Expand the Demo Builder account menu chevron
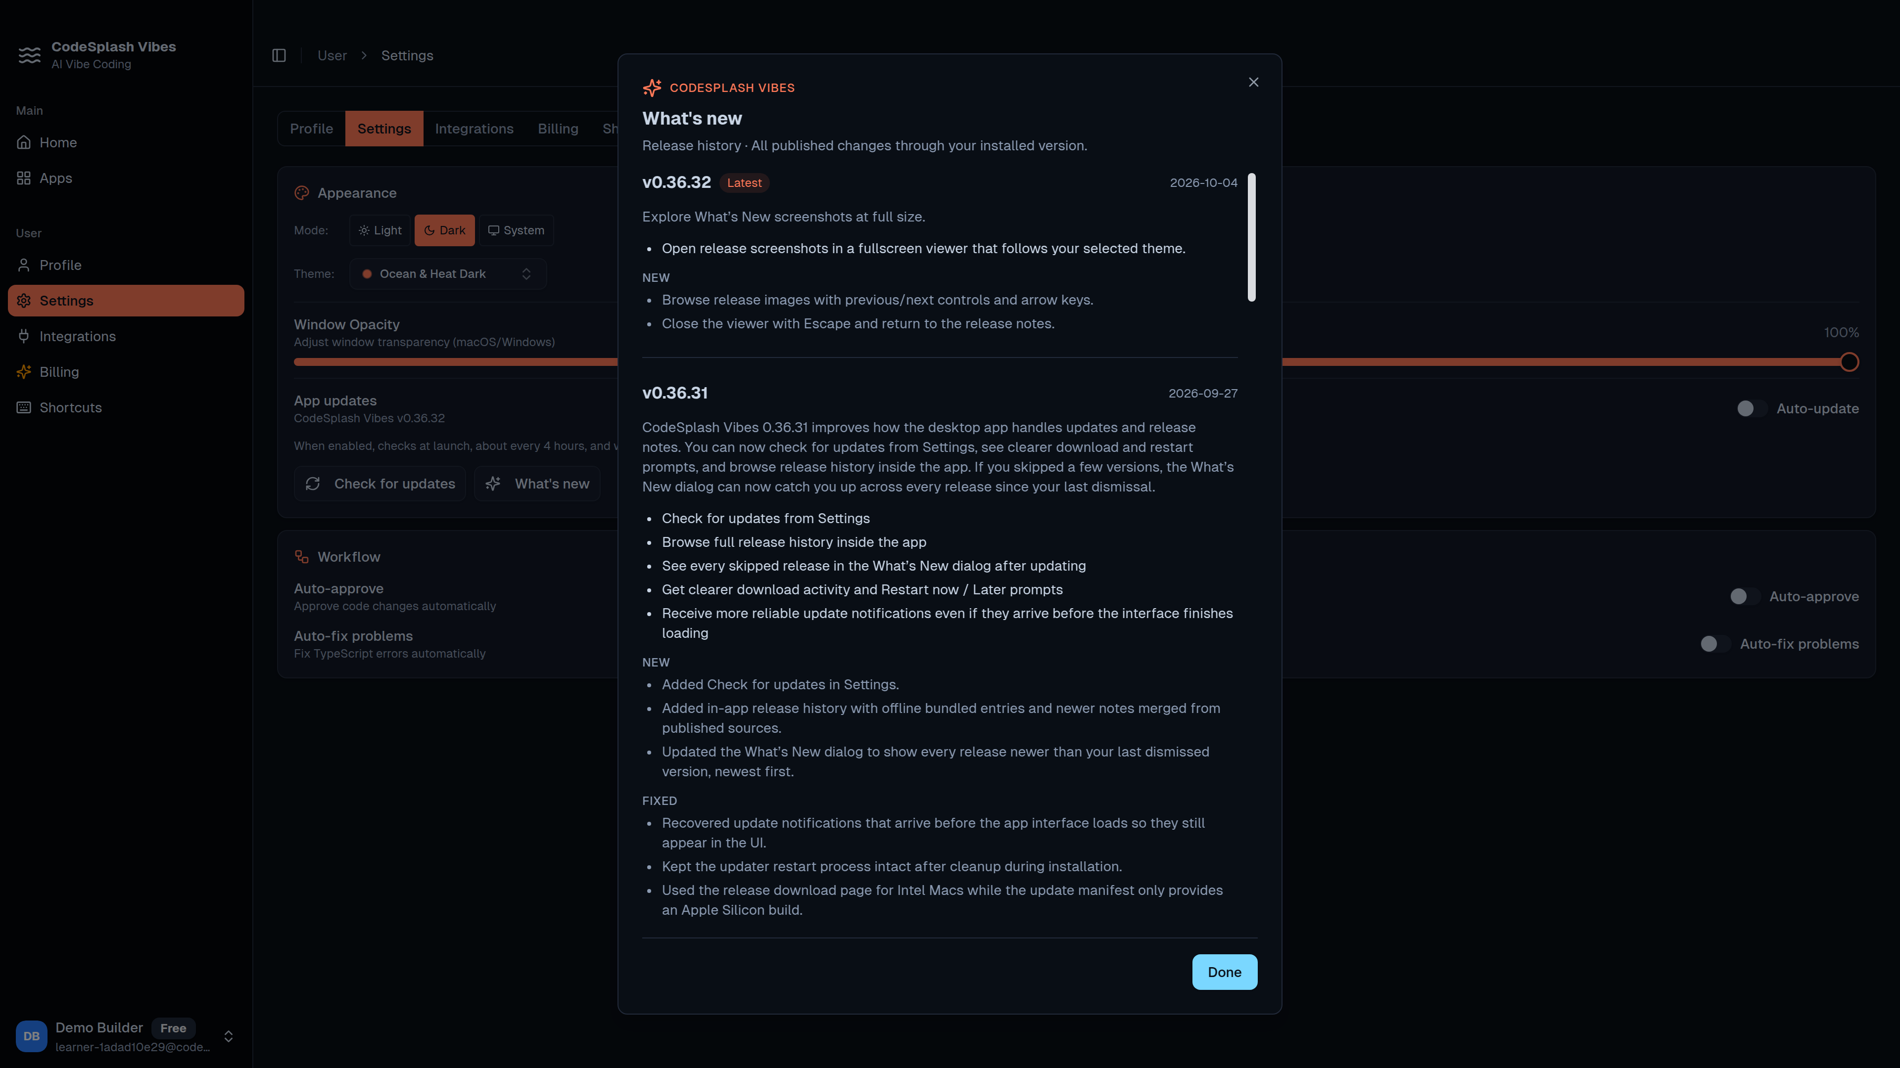The height and width of the screenshot is (1068, 1900). click(229, 1036)
